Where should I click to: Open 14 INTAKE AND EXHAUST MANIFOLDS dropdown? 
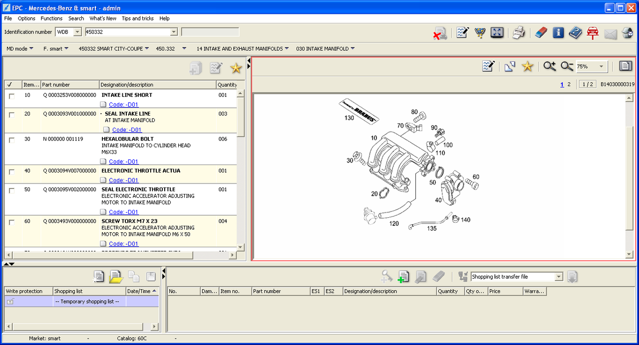pyautogui.click(x=243, y=49)
